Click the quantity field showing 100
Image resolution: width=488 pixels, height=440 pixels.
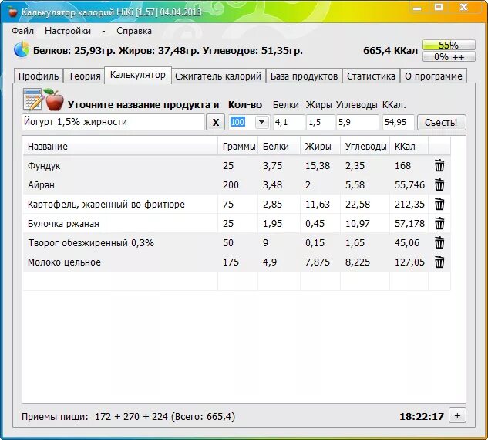pos(242,122)
